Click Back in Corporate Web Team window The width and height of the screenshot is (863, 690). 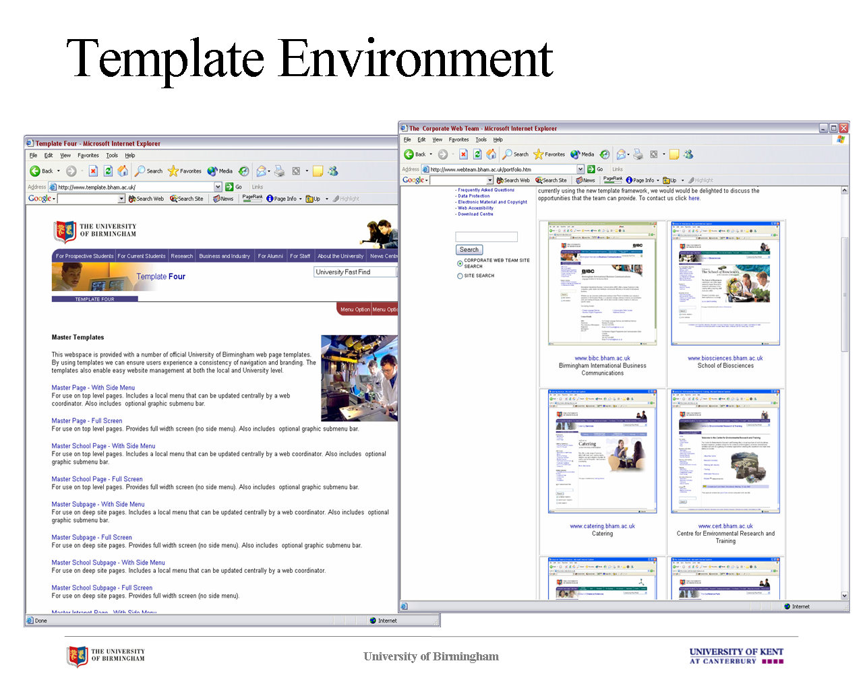(x=415, y=154)
